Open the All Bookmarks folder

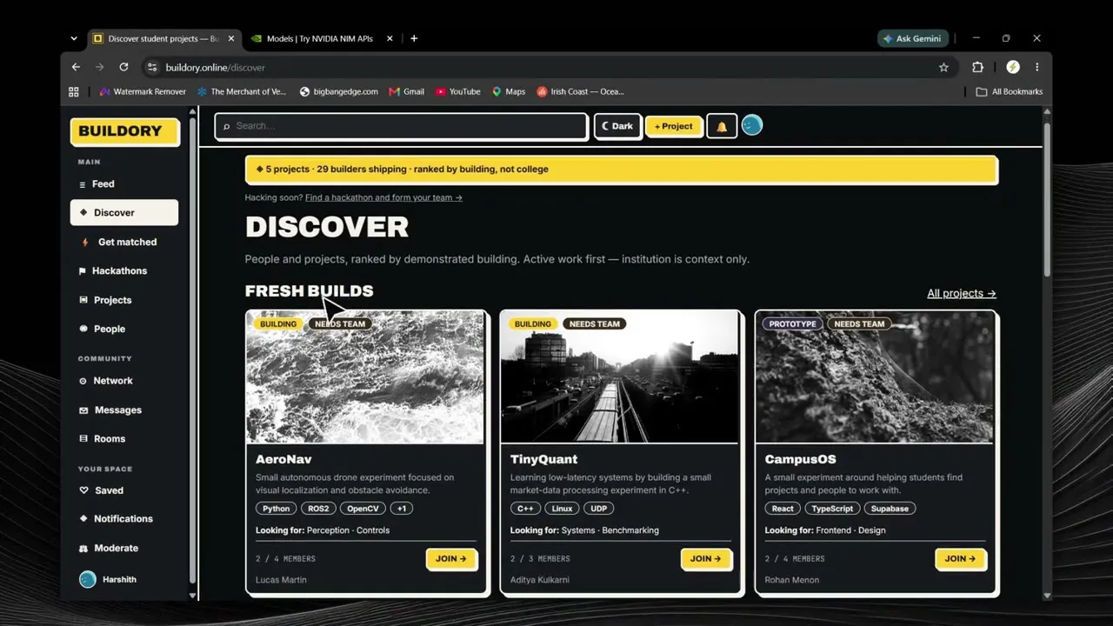click(1009, 91)
